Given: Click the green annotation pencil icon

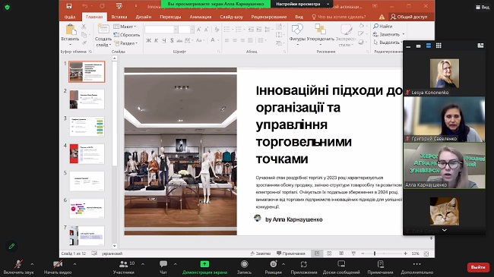Looking at the screenshot, I should coord(11,246).
